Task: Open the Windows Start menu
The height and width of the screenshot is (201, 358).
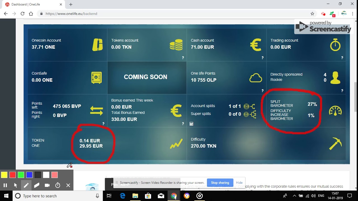Action: tap(6, 196)
